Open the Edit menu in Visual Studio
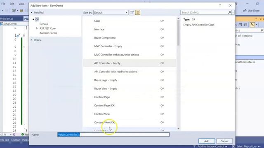This screenshot has width=264, height=148. (12, 4)
